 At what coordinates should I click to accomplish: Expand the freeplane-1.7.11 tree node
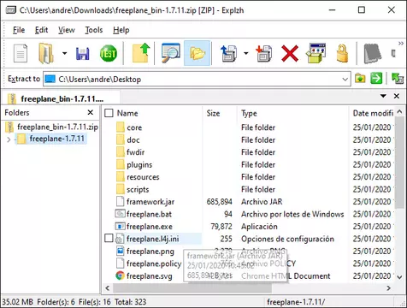click(9, 139)
